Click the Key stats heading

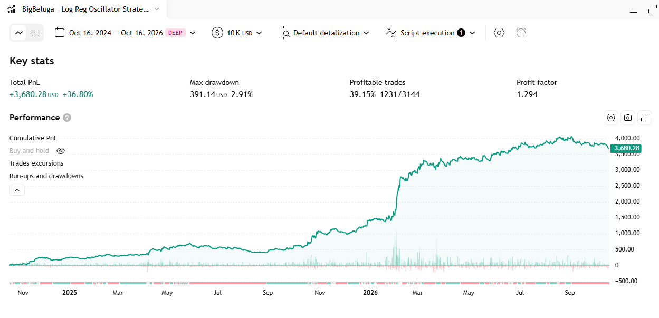click(x=32, y=61)
